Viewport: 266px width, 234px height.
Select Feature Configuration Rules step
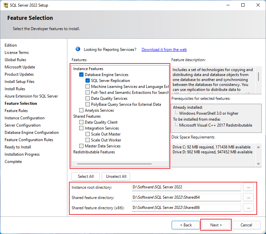coord(29,140)
